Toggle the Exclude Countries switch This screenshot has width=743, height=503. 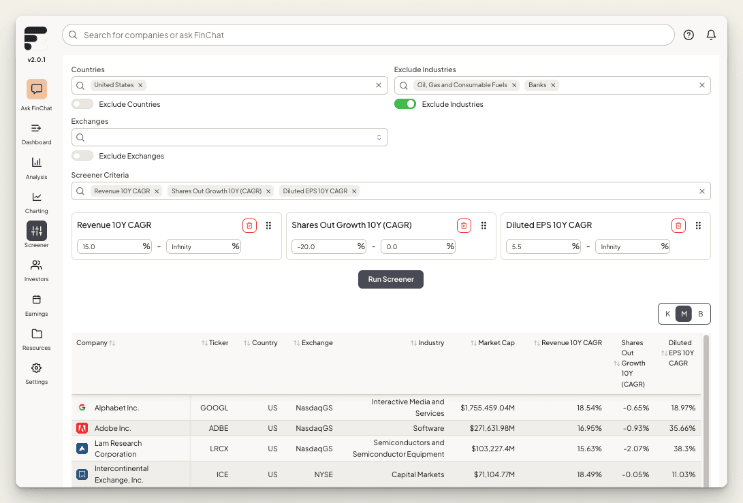point(82,104)
